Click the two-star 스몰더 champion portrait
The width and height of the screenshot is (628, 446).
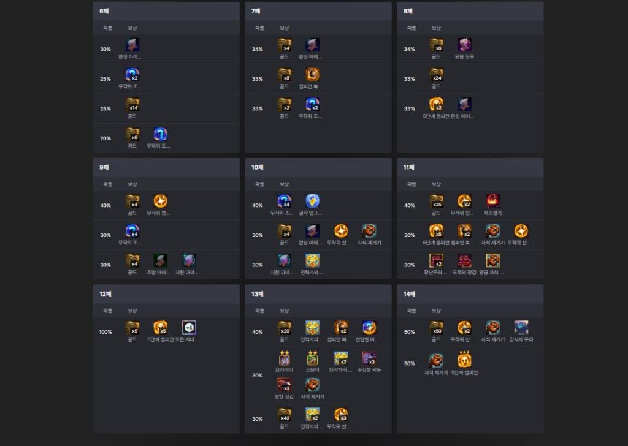click(x=312, y=358)
